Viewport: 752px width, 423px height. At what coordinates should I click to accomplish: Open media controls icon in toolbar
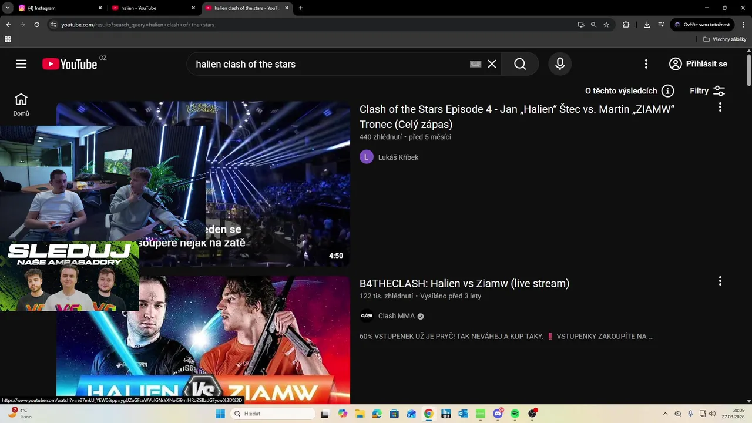(661, 25)
